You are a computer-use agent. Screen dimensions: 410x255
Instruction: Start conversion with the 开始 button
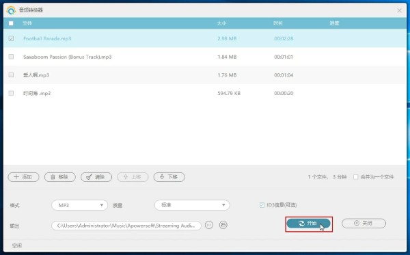coord(309,224)
